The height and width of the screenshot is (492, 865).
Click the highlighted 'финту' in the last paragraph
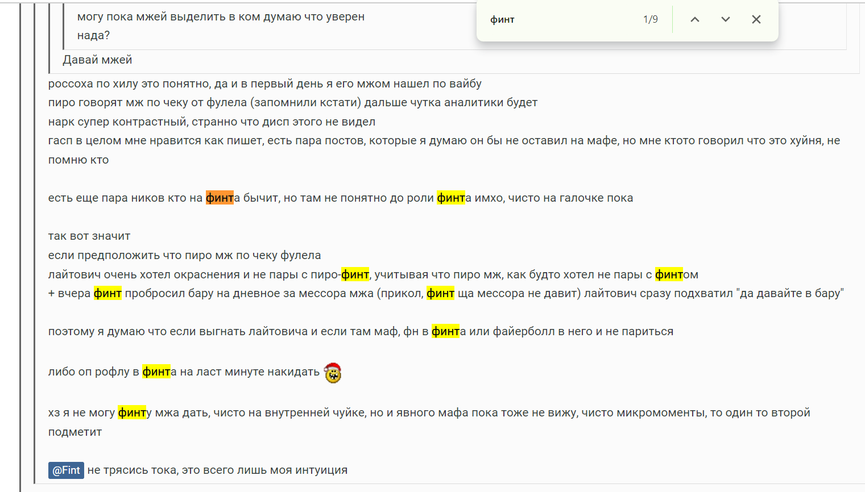point(133,412)
